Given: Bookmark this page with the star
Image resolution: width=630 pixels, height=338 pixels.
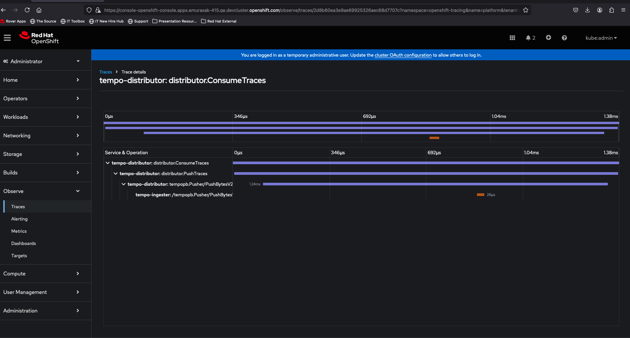Looking at the screenshot, I should pos(526,10).
